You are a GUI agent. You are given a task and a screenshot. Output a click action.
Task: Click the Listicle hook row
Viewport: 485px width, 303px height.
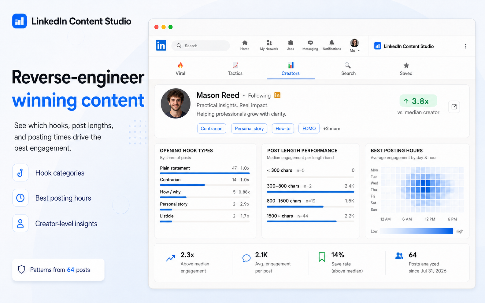pyautogui.click(x=205, y=218)
